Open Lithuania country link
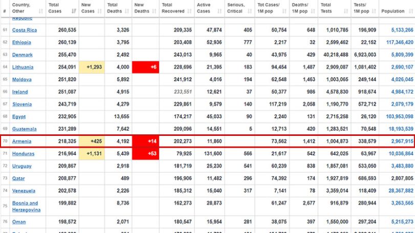415x233 pixels. coord(23,67)
